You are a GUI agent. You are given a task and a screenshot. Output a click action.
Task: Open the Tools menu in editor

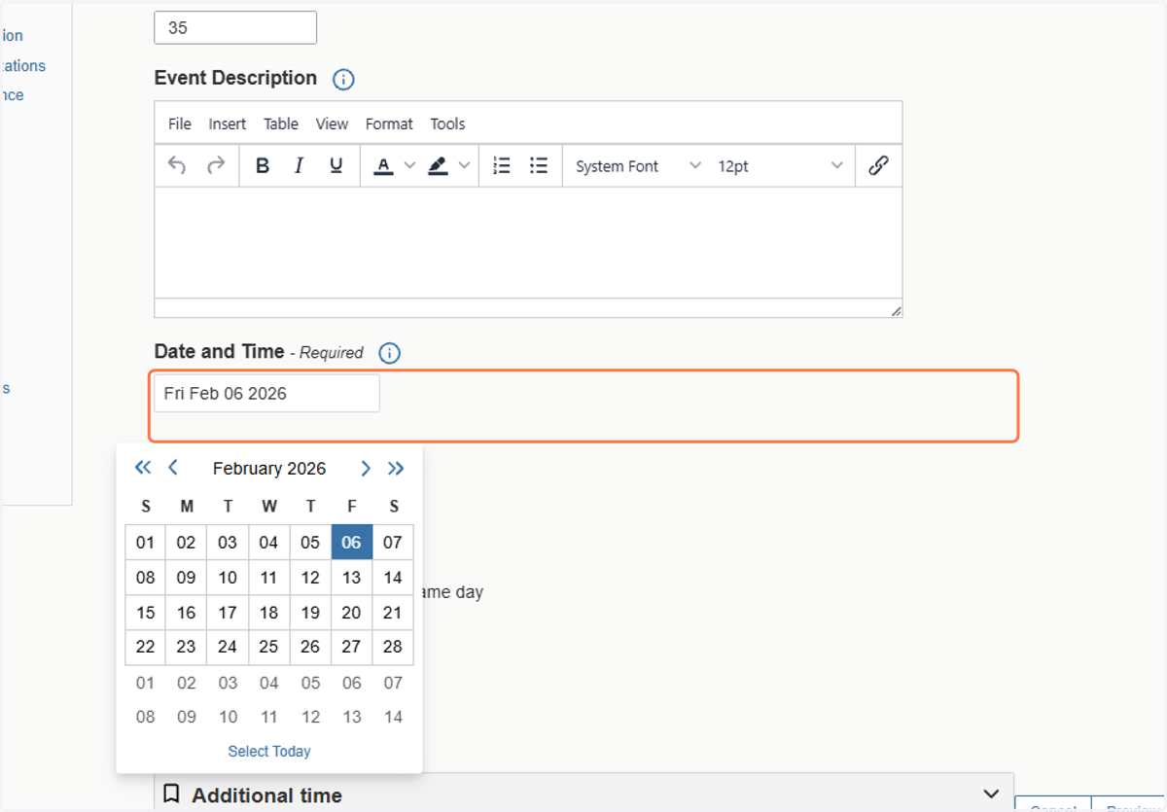(x=447, y=124)
